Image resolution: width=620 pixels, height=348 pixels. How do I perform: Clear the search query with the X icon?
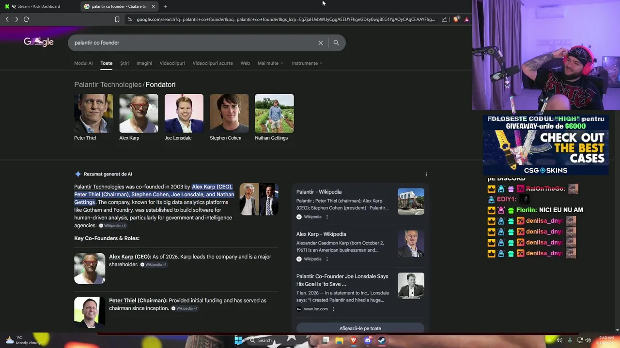pyautogui.click(x=320, y=43)
